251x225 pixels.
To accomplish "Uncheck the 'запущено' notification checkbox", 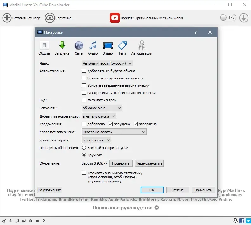I will pyautogui.click(x=111, y=124).
